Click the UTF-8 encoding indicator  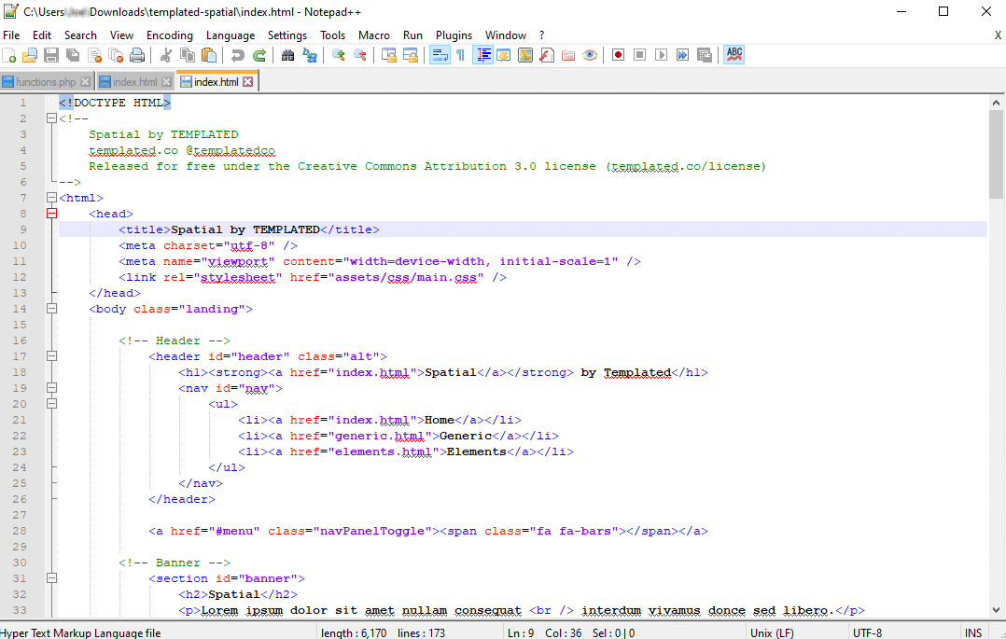pyautogui.click(x=865, y=631)
